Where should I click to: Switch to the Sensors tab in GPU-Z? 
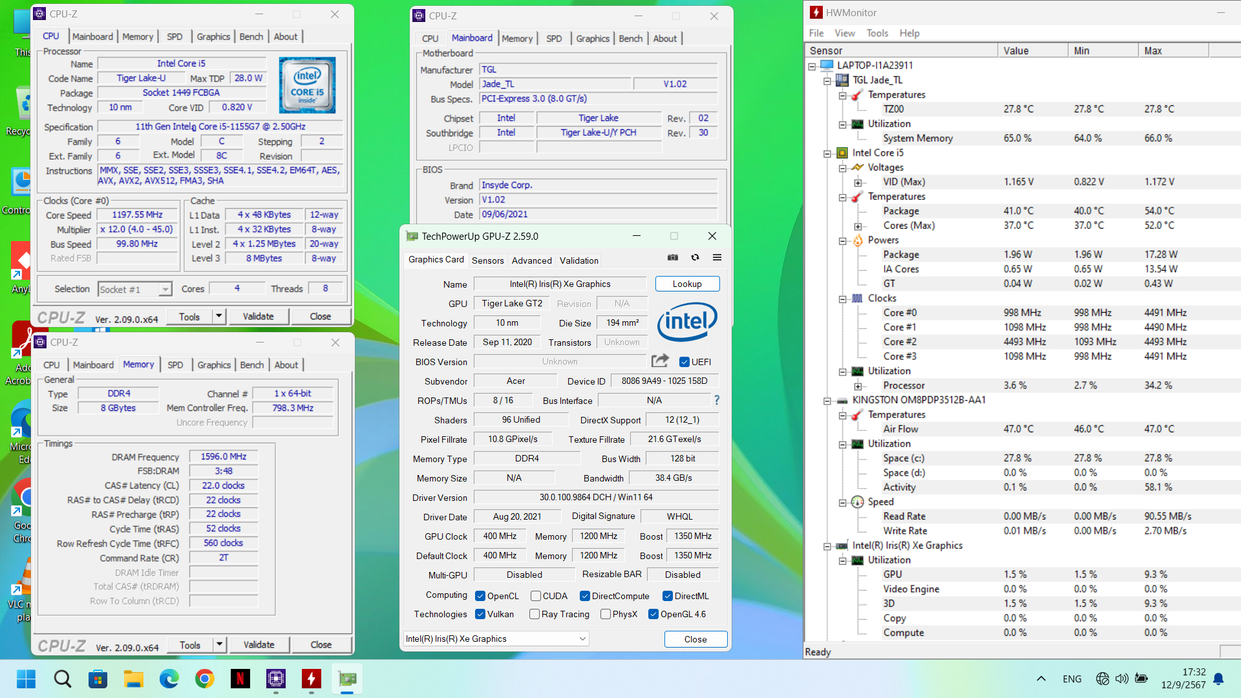(487, 260)
